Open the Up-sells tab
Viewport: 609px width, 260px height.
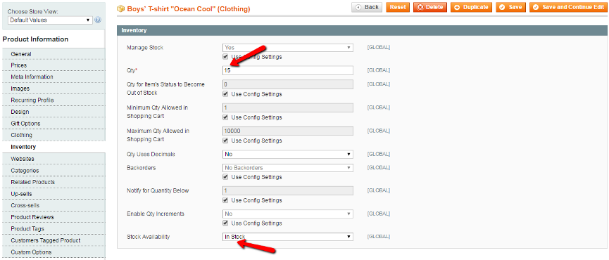click(54, 194)
